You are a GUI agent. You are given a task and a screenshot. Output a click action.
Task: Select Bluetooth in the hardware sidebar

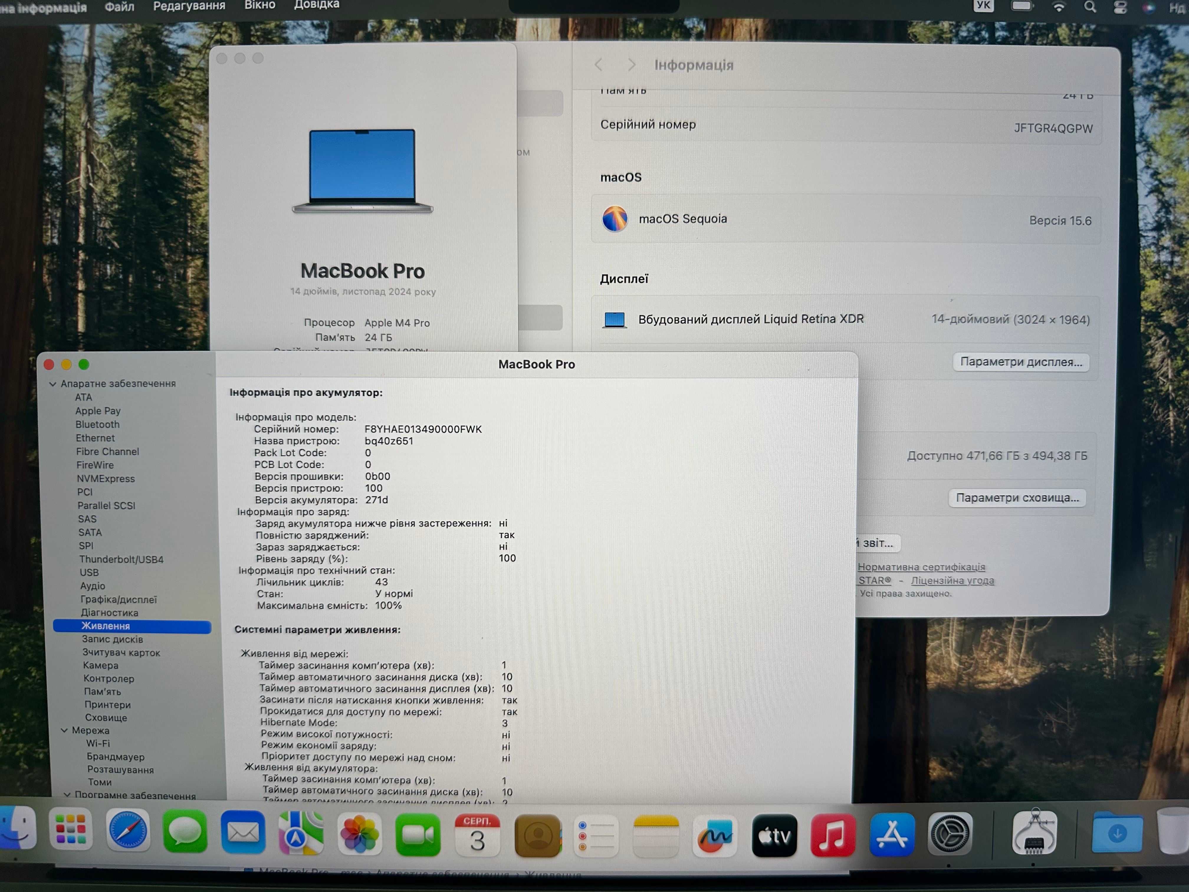[x=97, y=424]
